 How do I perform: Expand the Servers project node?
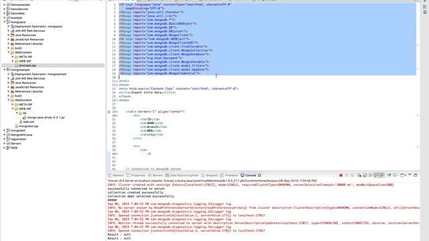coord(5,143)
